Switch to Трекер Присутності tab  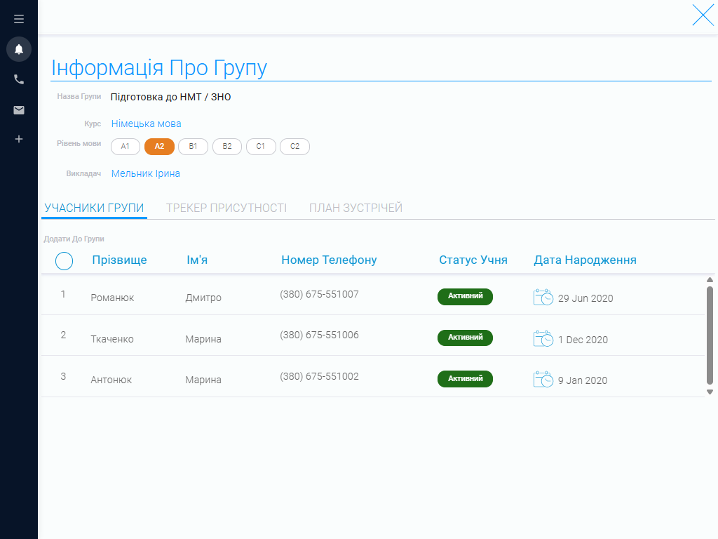coord(226,208)
